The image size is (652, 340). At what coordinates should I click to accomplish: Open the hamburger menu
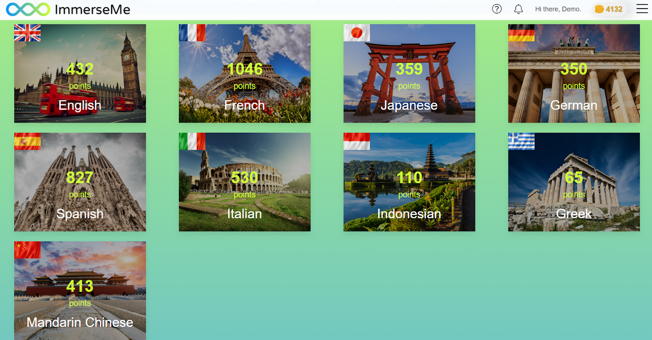point(642,9)
